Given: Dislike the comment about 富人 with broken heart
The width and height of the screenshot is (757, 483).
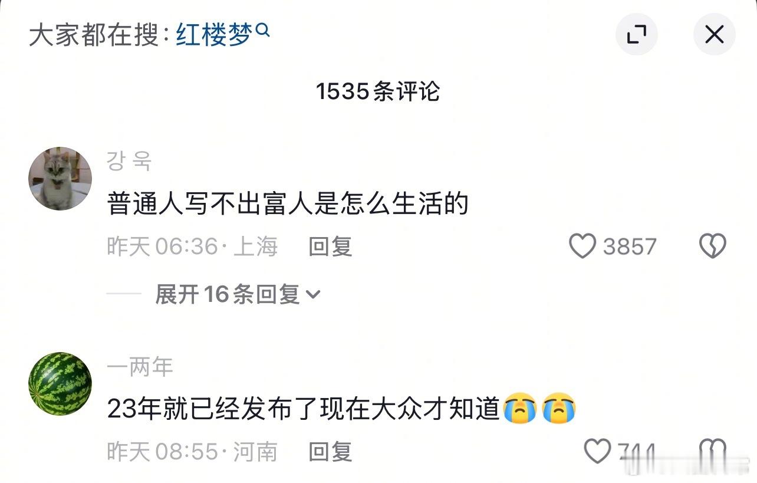Looking at the screenshot, I should [712, 247].
